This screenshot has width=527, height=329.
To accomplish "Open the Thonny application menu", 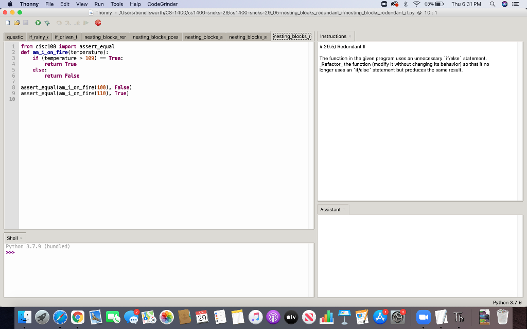I will point(29,4).
